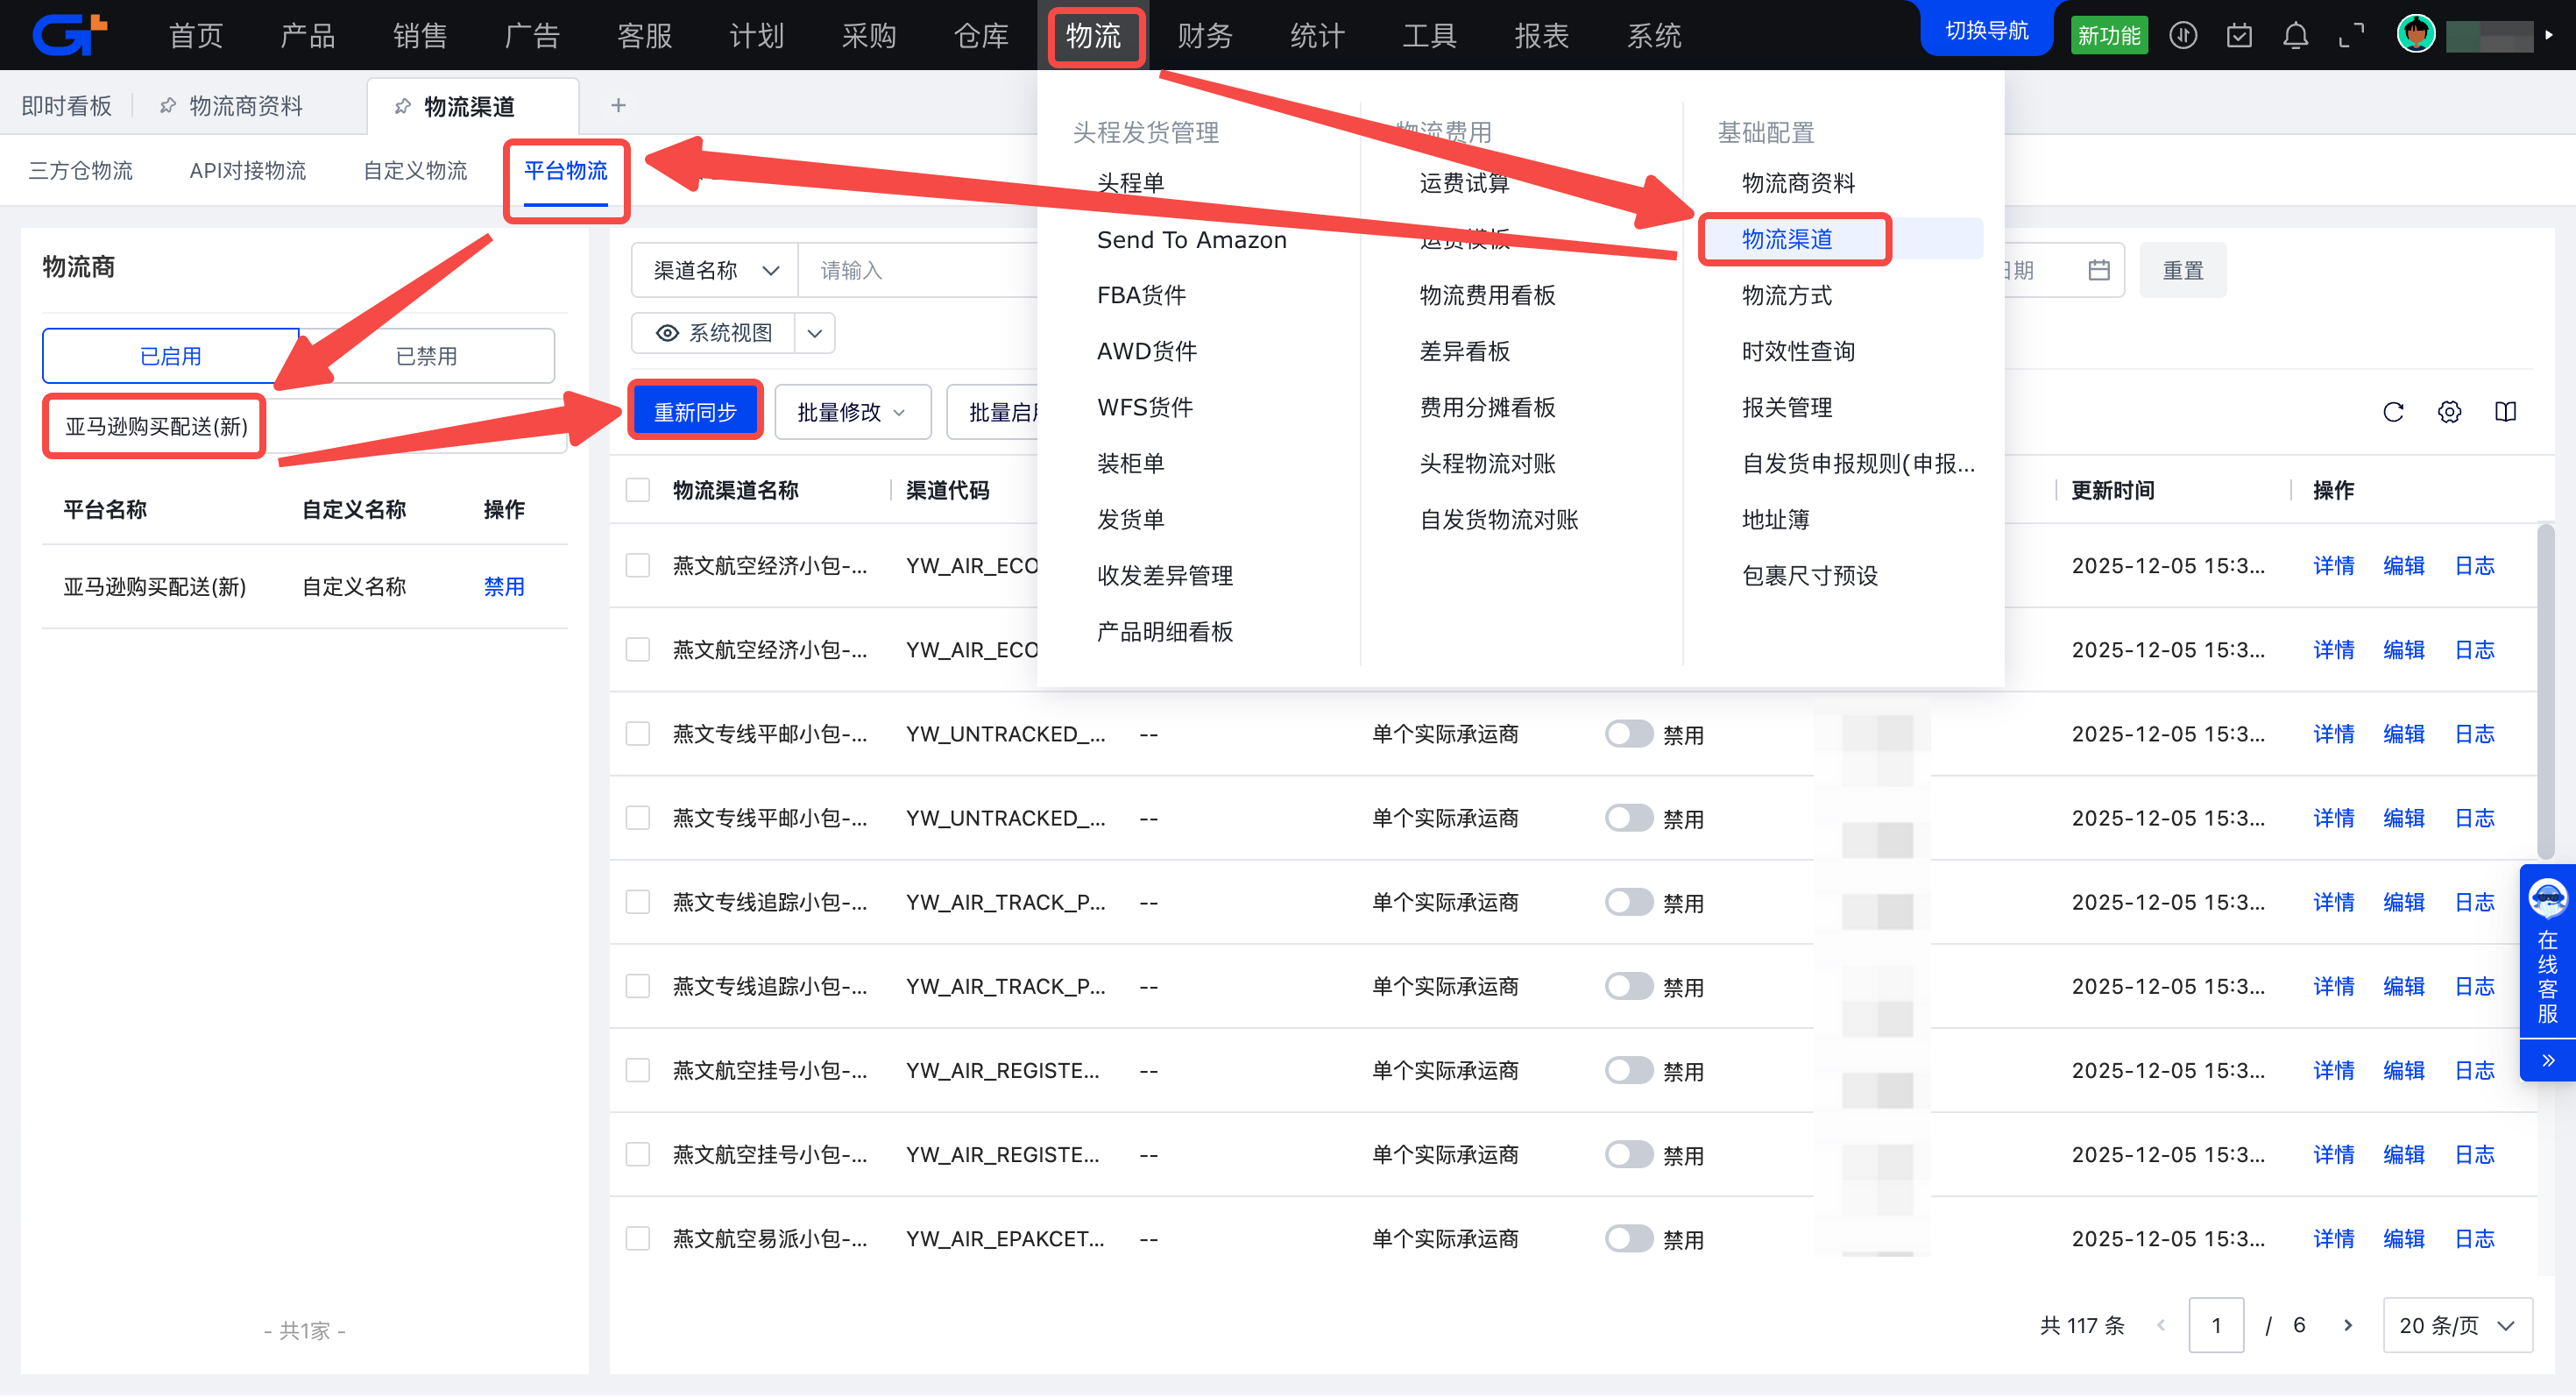Select 物流方式 in the 基础配置 menu

(1786, 295)
